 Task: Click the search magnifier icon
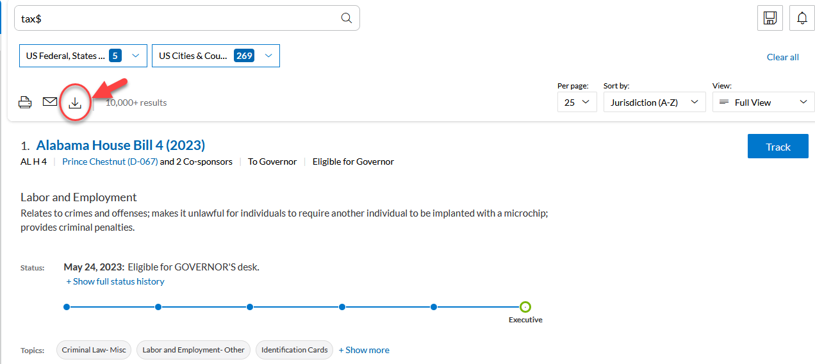coord(347,19)
